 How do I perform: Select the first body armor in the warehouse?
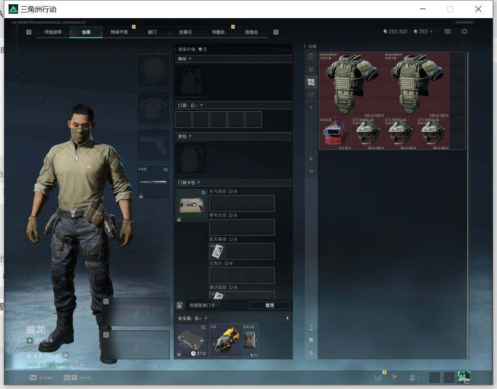pyautogui.click(x=351, y=84)
